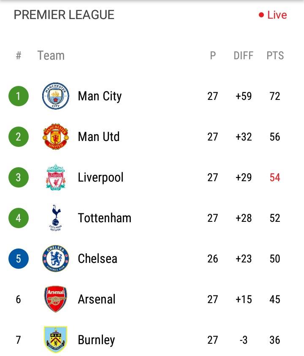The height and width of the screenshot is (356, 304).
Task: Click the Team column header
Action: [51, 55]
